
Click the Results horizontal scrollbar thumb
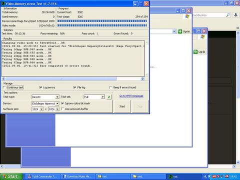point(61,78)
